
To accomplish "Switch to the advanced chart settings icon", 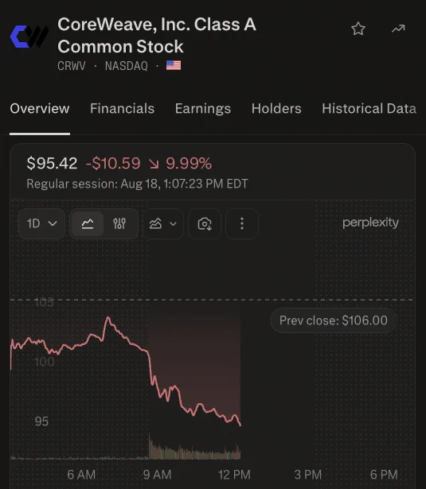I will pos(119,223).
